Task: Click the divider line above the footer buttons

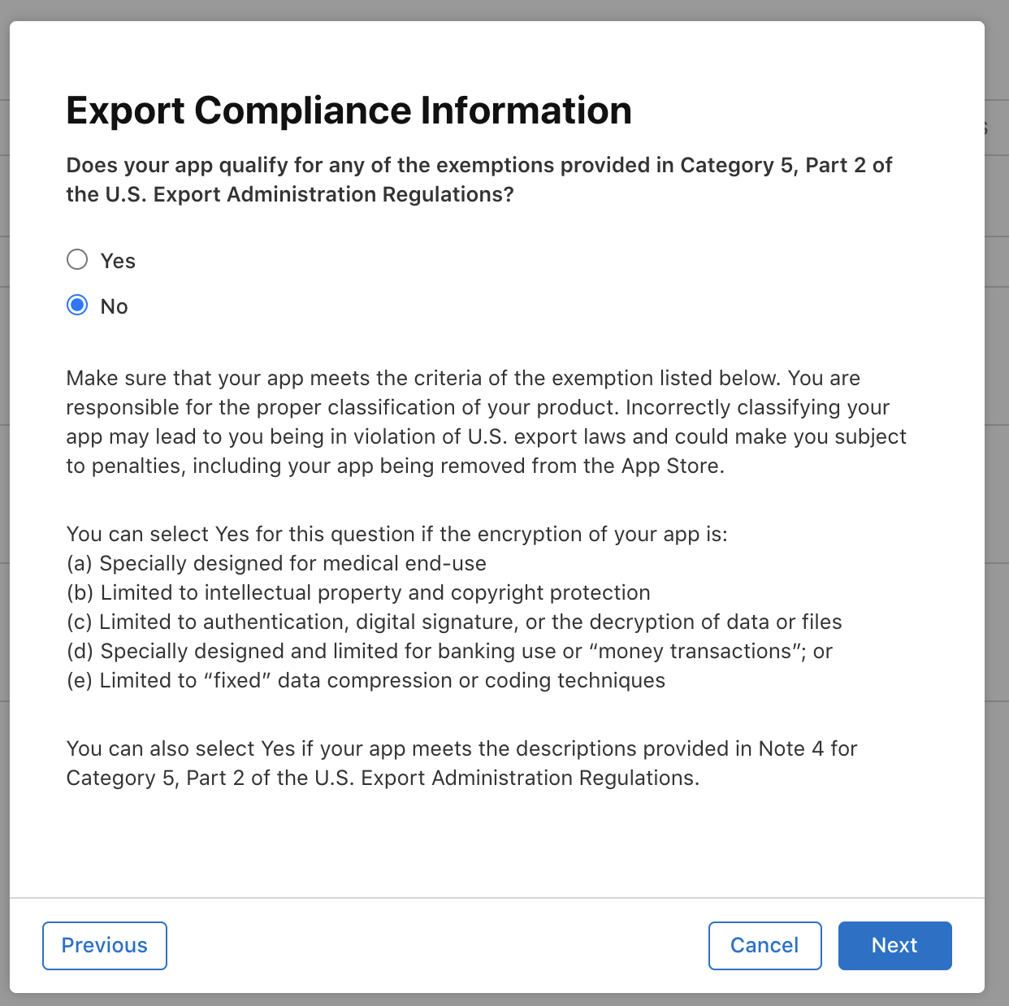Action: coord(497,898)
